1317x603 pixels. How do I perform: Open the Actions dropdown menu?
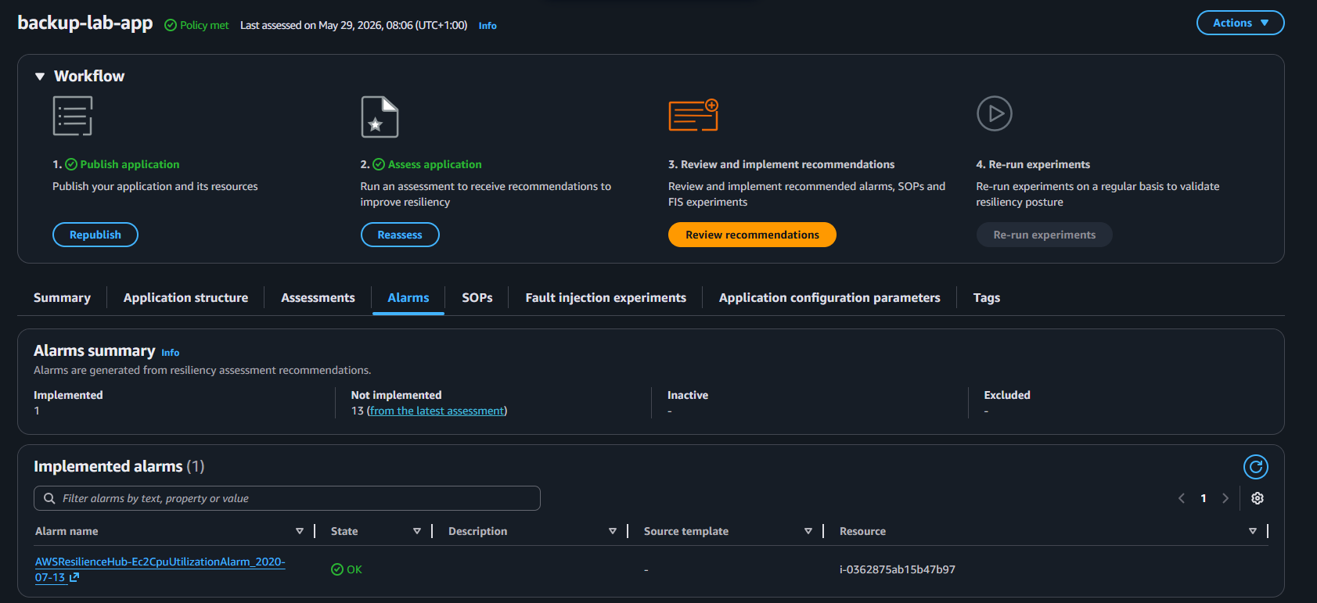[1240, 23]
